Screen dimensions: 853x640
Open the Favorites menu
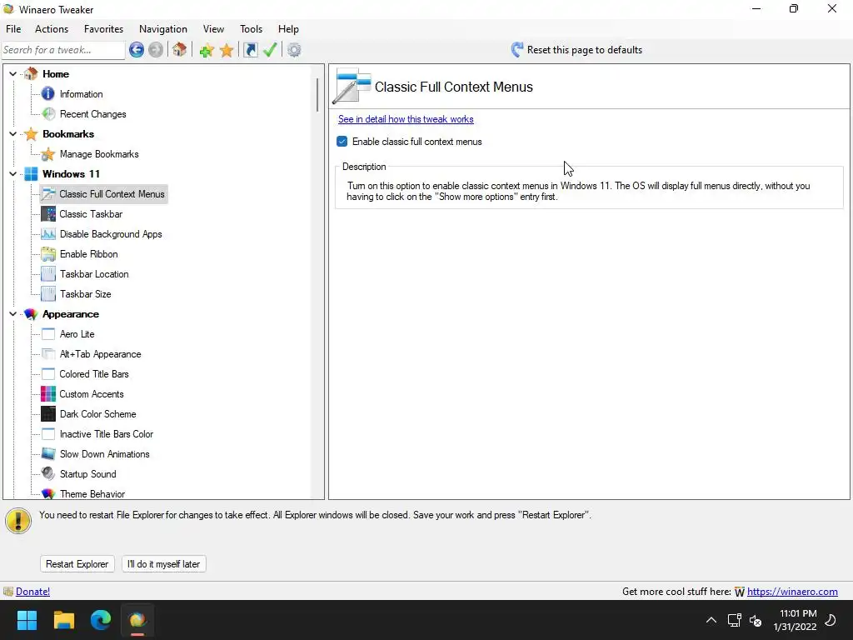tap(103, 29)
